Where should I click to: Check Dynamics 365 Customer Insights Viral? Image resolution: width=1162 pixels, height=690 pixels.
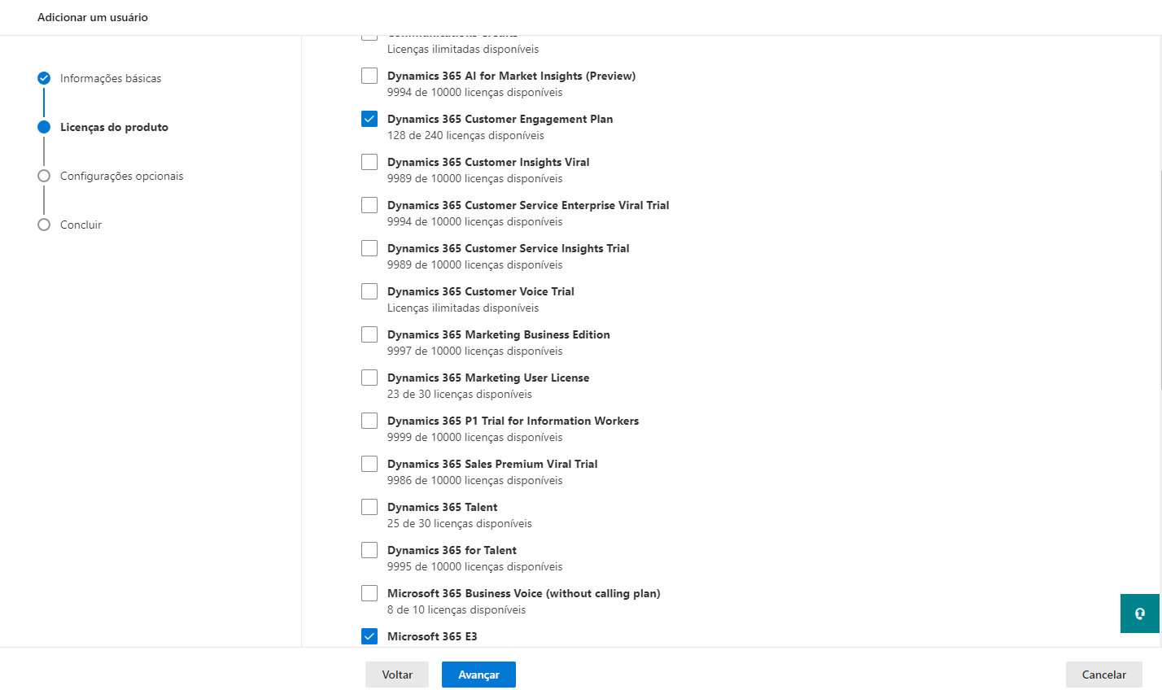click(369, 162)
